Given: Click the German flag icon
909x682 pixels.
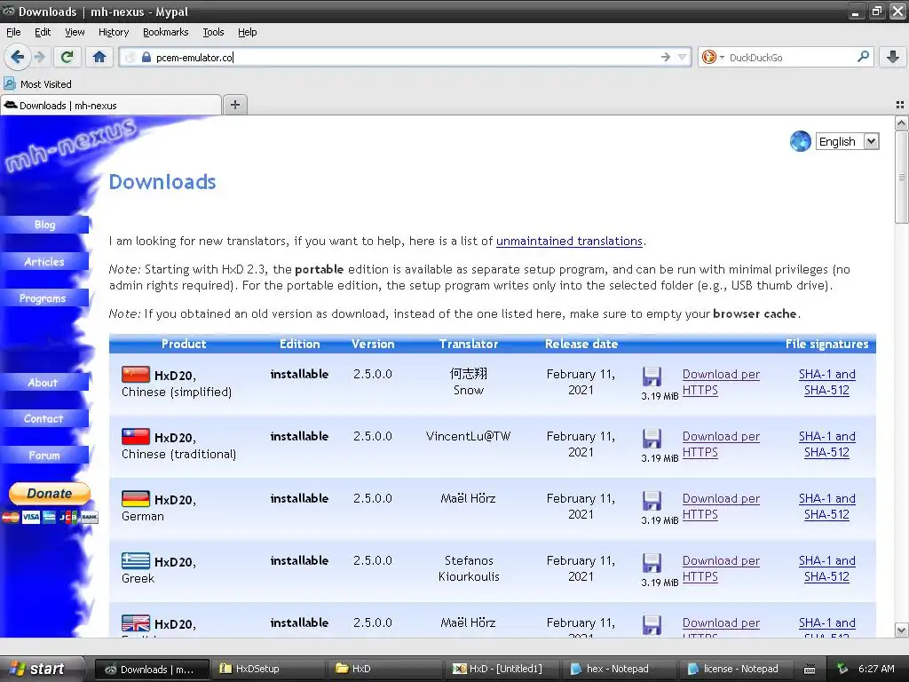Looking at the screenshot, I should pos(136,498).
